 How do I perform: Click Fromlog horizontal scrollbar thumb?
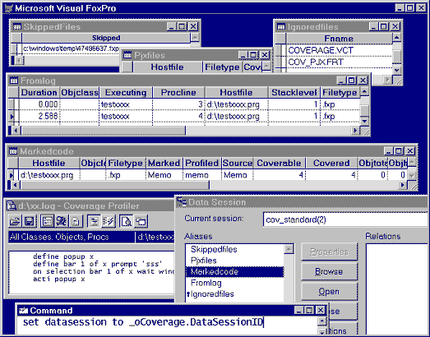(x=103, y=131)
